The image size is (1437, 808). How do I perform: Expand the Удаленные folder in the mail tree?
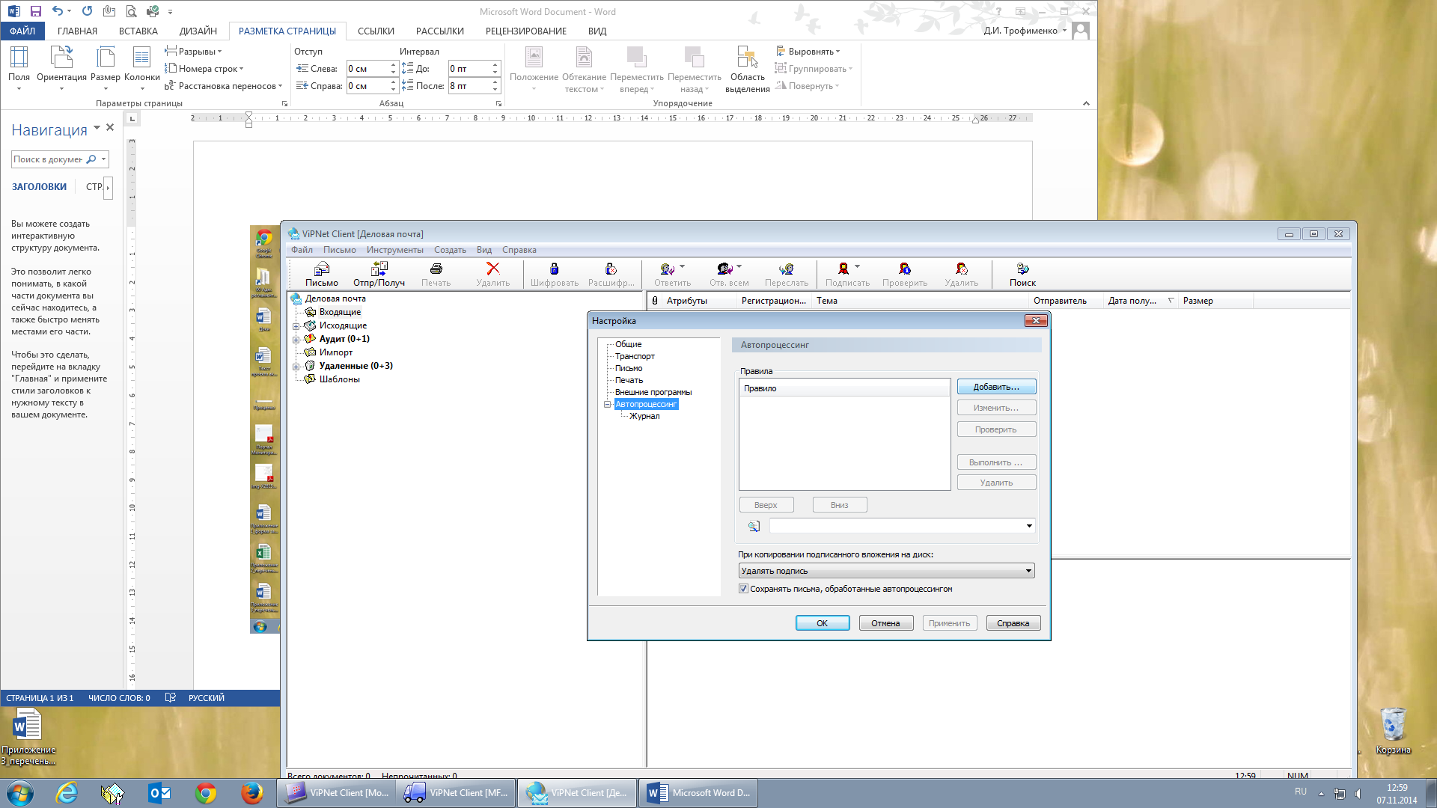[296, 367]
